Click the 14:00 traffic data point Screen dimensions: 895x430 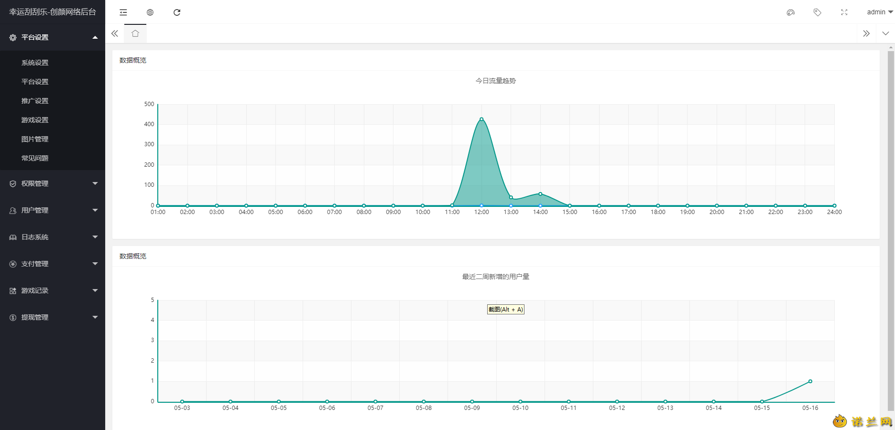540,194
